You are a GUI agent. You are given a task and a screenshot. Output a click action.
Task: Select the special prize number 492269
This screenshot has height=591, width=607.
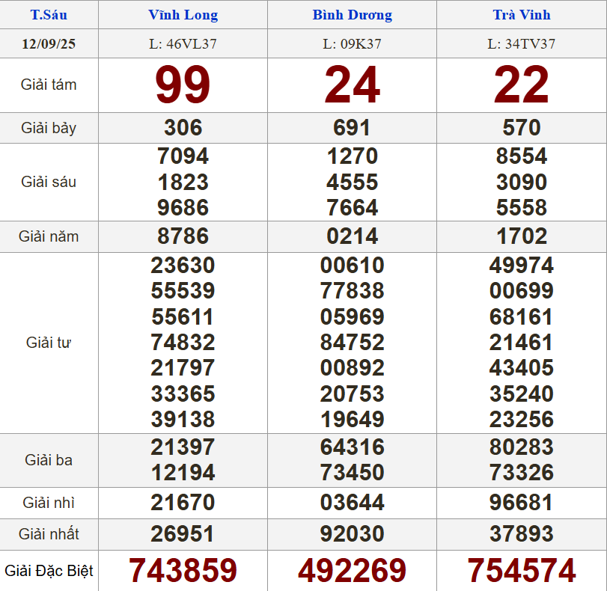pyautogui.click(x=352, y=571)
